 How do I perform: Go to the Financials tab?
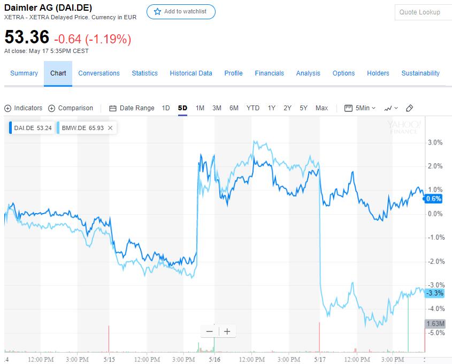pyautogui.click(x=270, y=73)
